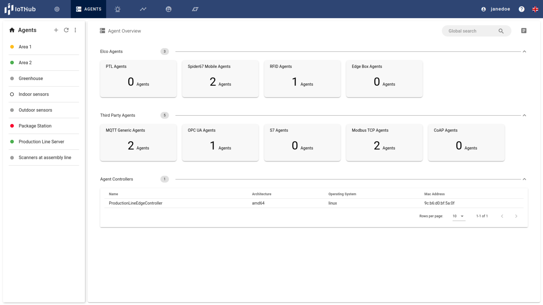Click the Agents navigation icon in sidebar
Image resolution: width=543 pixels, height=305 pixels.
click(x=12, y=30)
